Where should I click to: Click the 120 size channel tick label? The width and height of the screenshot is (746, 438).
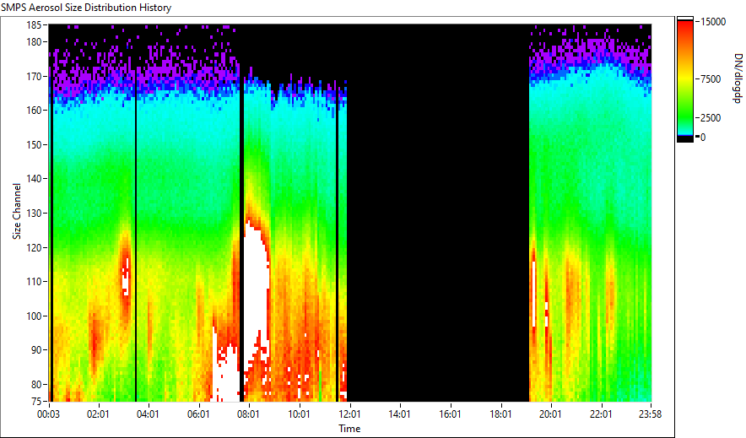pos(34,247)
